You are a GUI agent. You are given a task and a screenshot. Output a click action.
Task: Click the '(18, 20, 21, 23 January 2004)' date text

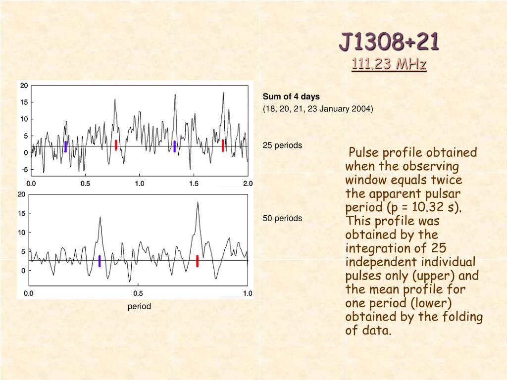pyautogui.click(x=318, y=108)
